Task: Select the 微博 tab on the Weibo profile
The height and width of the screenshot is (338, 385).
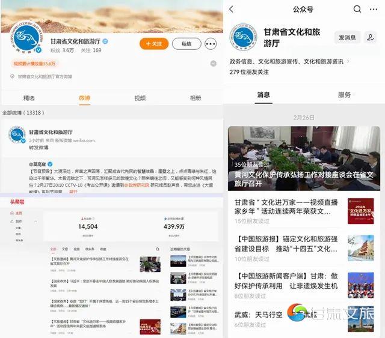Action: point(84,98)
